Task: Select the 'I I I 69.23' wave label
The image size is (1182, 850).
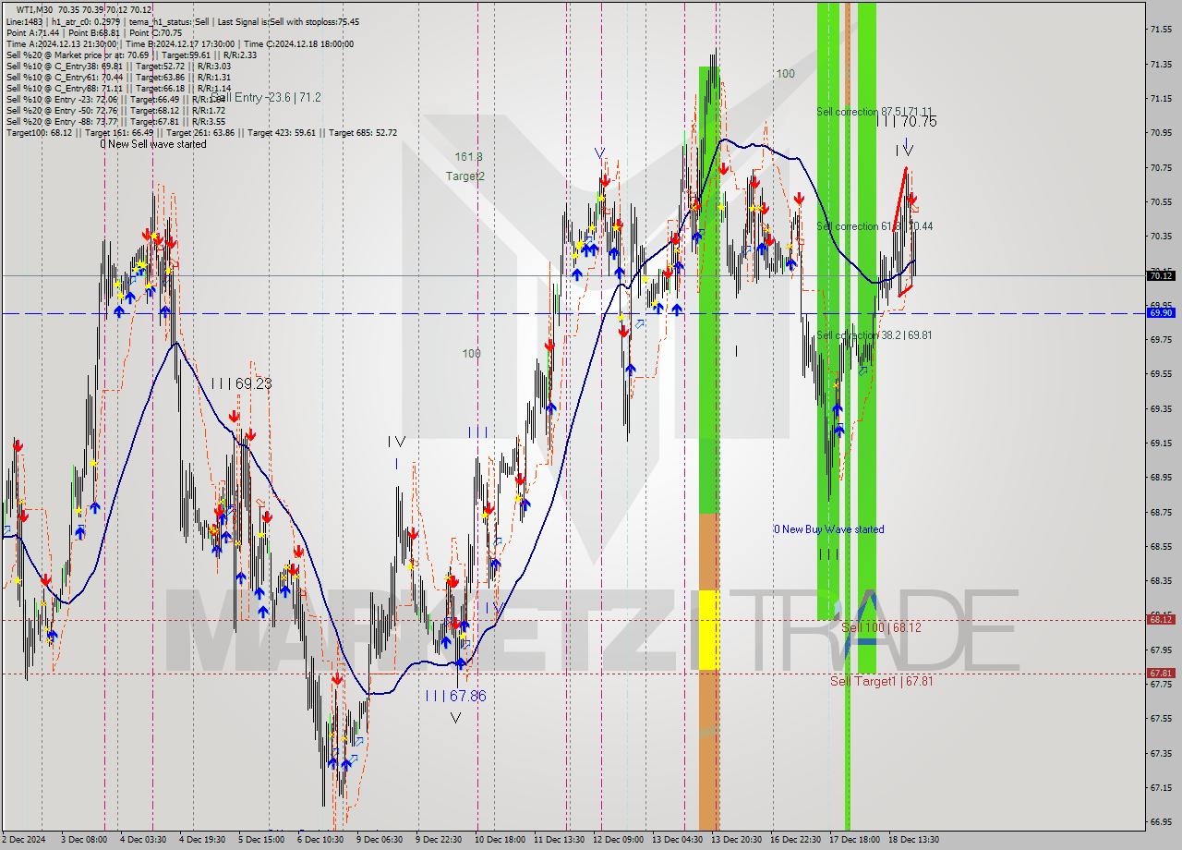Action: pyautogui.click(x=241, y=383)
